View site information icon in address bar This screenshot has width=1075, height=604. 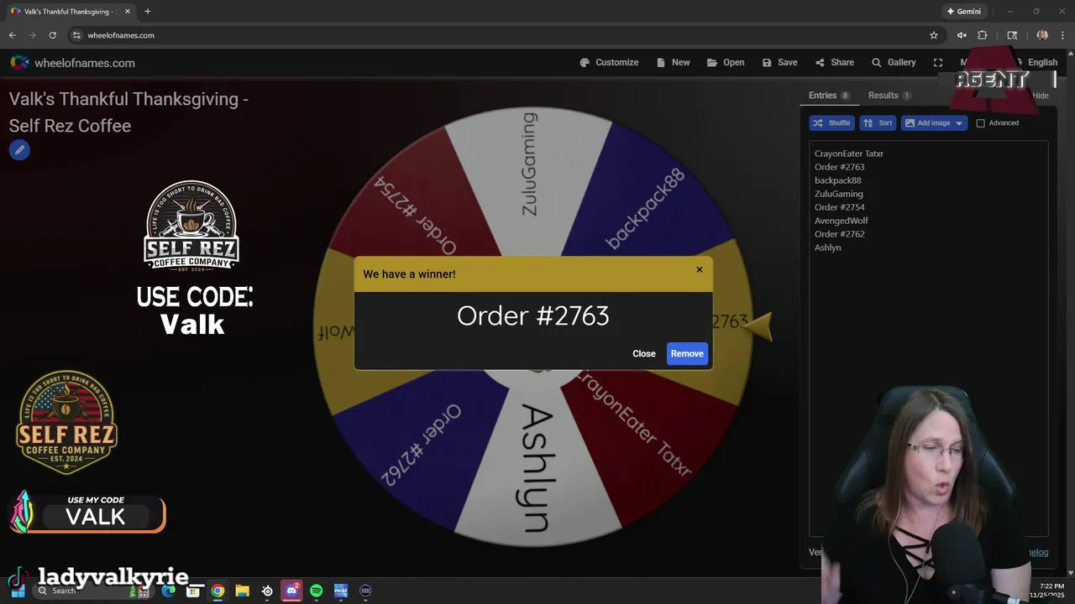(x=76, y=35)
